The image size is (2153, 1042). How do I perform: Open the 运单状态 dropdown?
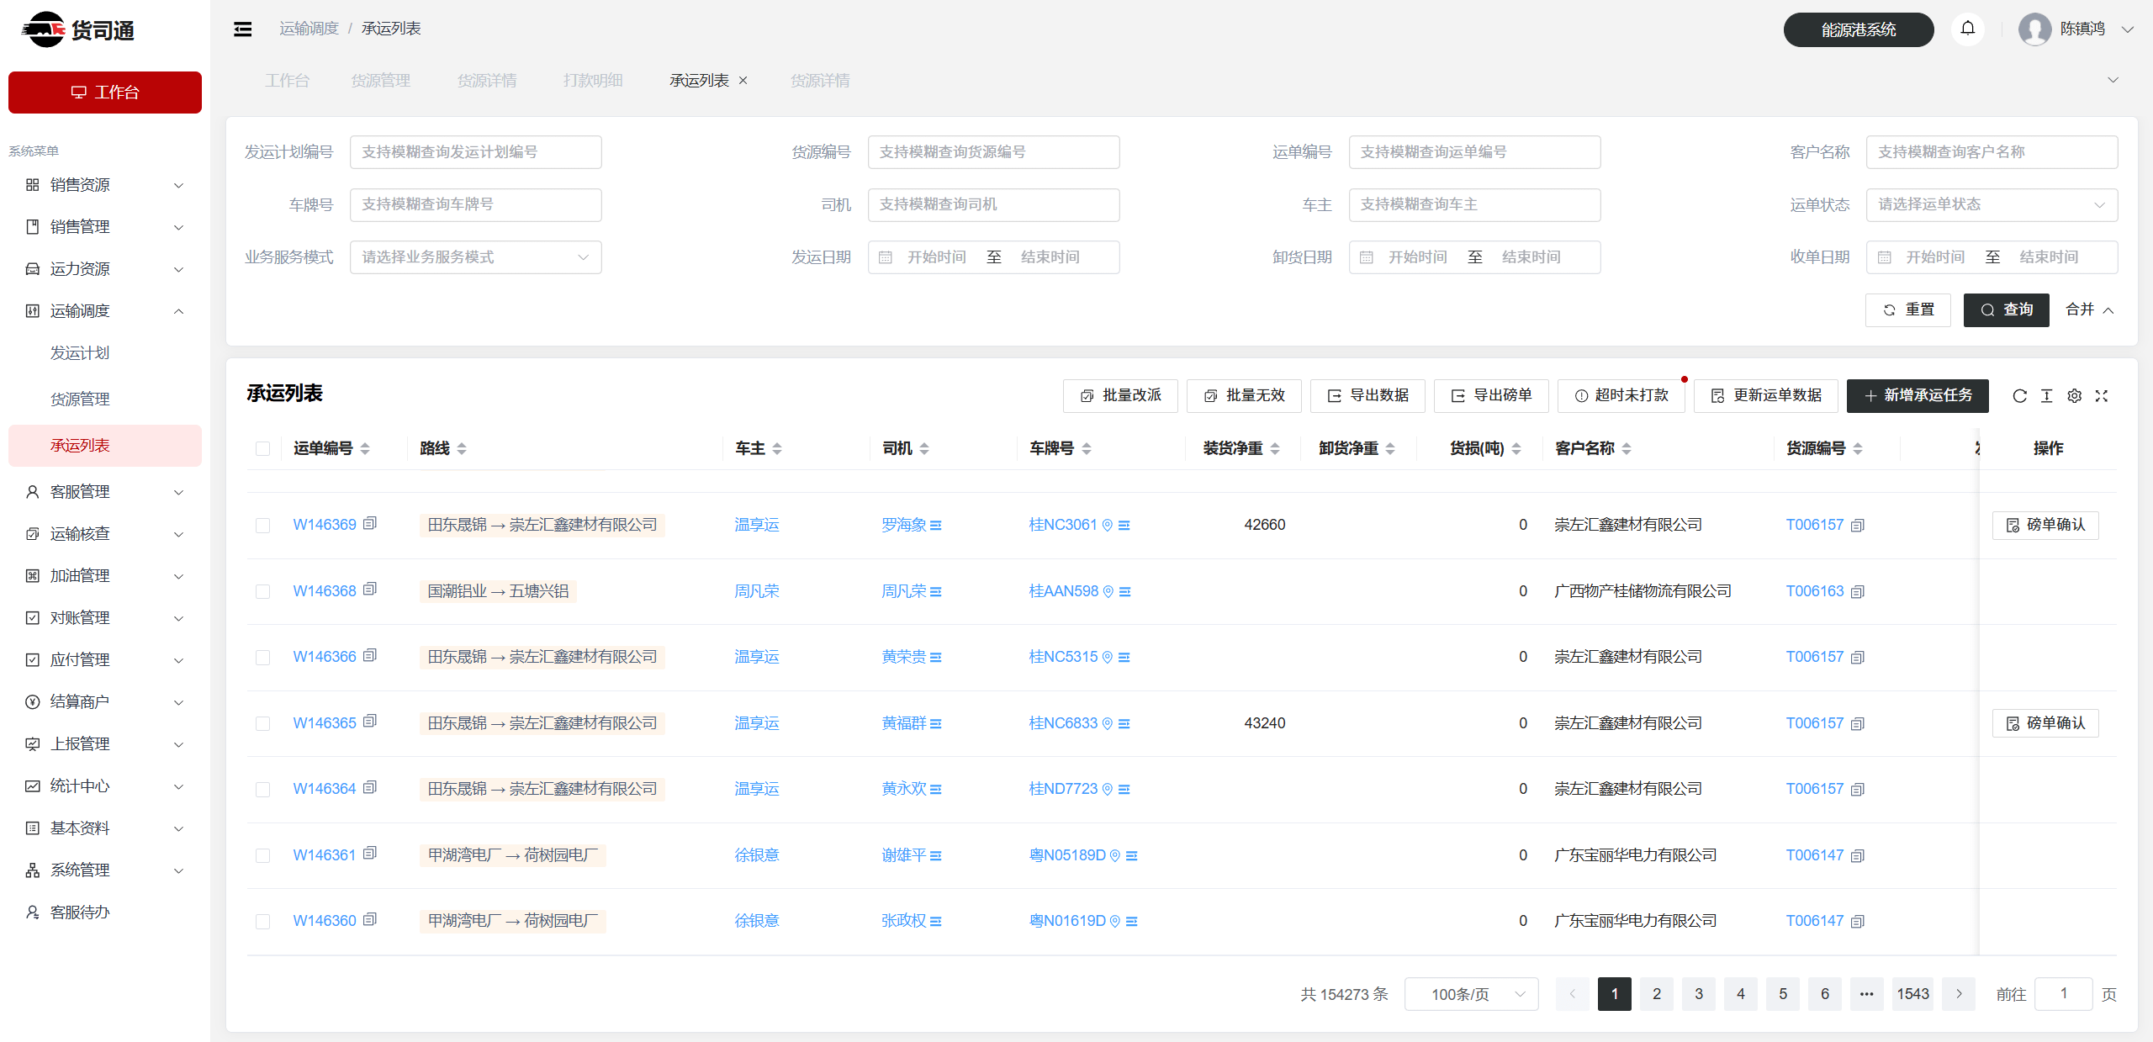click(1992, 205)
